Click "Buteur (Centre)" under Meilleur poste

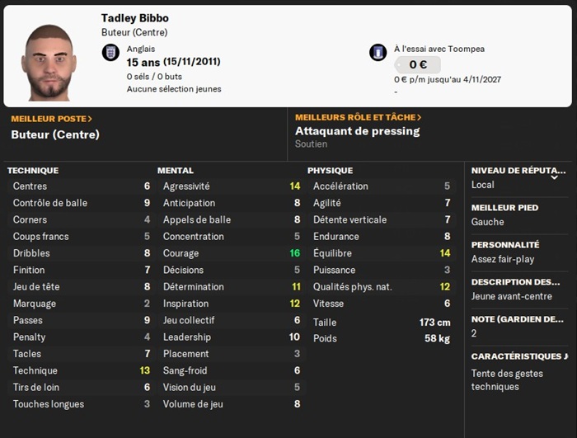pyautogui.click(x=55, y=134)
